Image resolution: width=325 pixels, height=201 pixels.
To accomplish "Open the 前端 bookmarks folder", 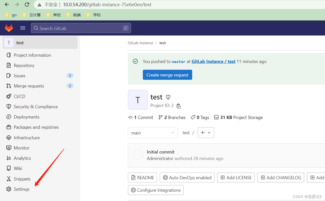I will 74,15.
